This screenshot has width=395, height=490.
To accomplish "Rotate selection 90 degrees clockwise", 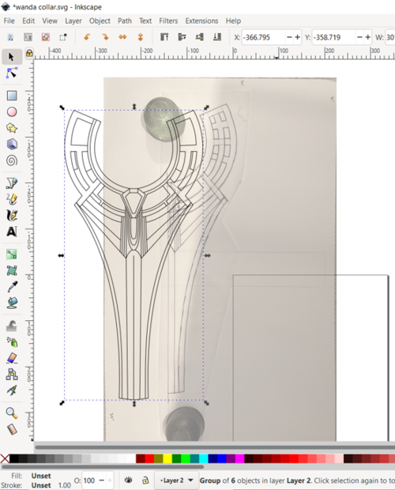I will [105, 37].
